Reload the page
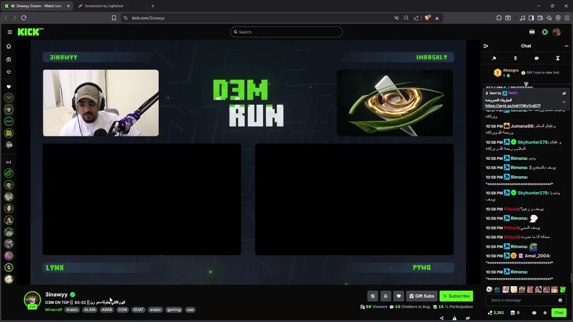Viewport: 573px width, 322px height. coord(24,18)
